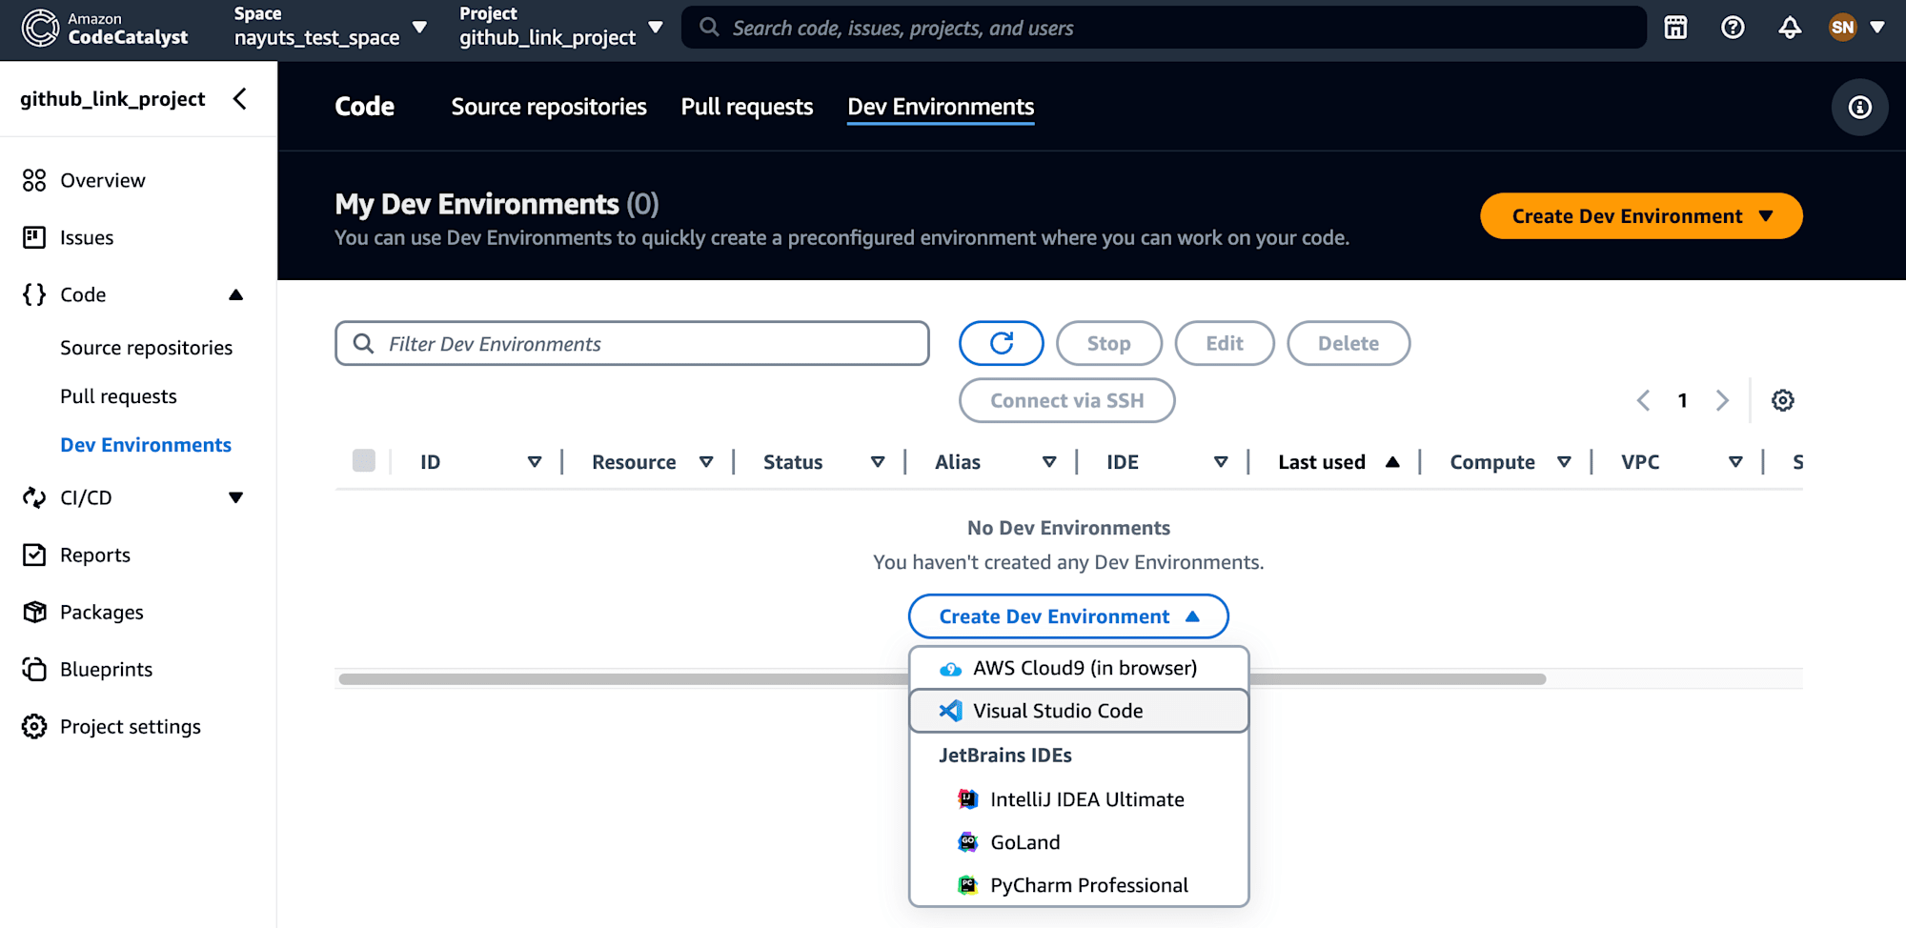This screenshot has height=928, width=1906.
Task: Go to next page arrow
Action: [x=1721, y=400]
